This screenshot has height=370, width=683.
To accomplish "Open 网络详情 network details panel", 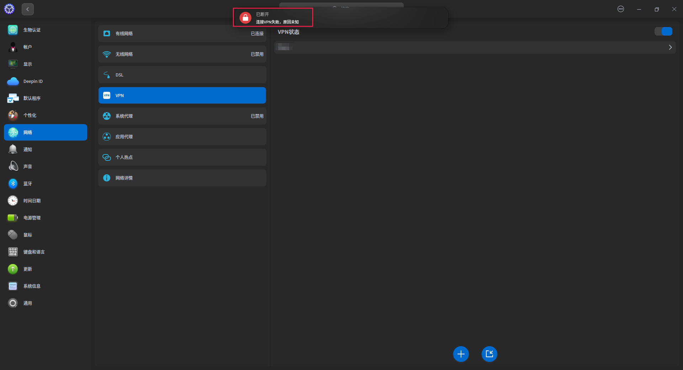I will tap(182, 178).
